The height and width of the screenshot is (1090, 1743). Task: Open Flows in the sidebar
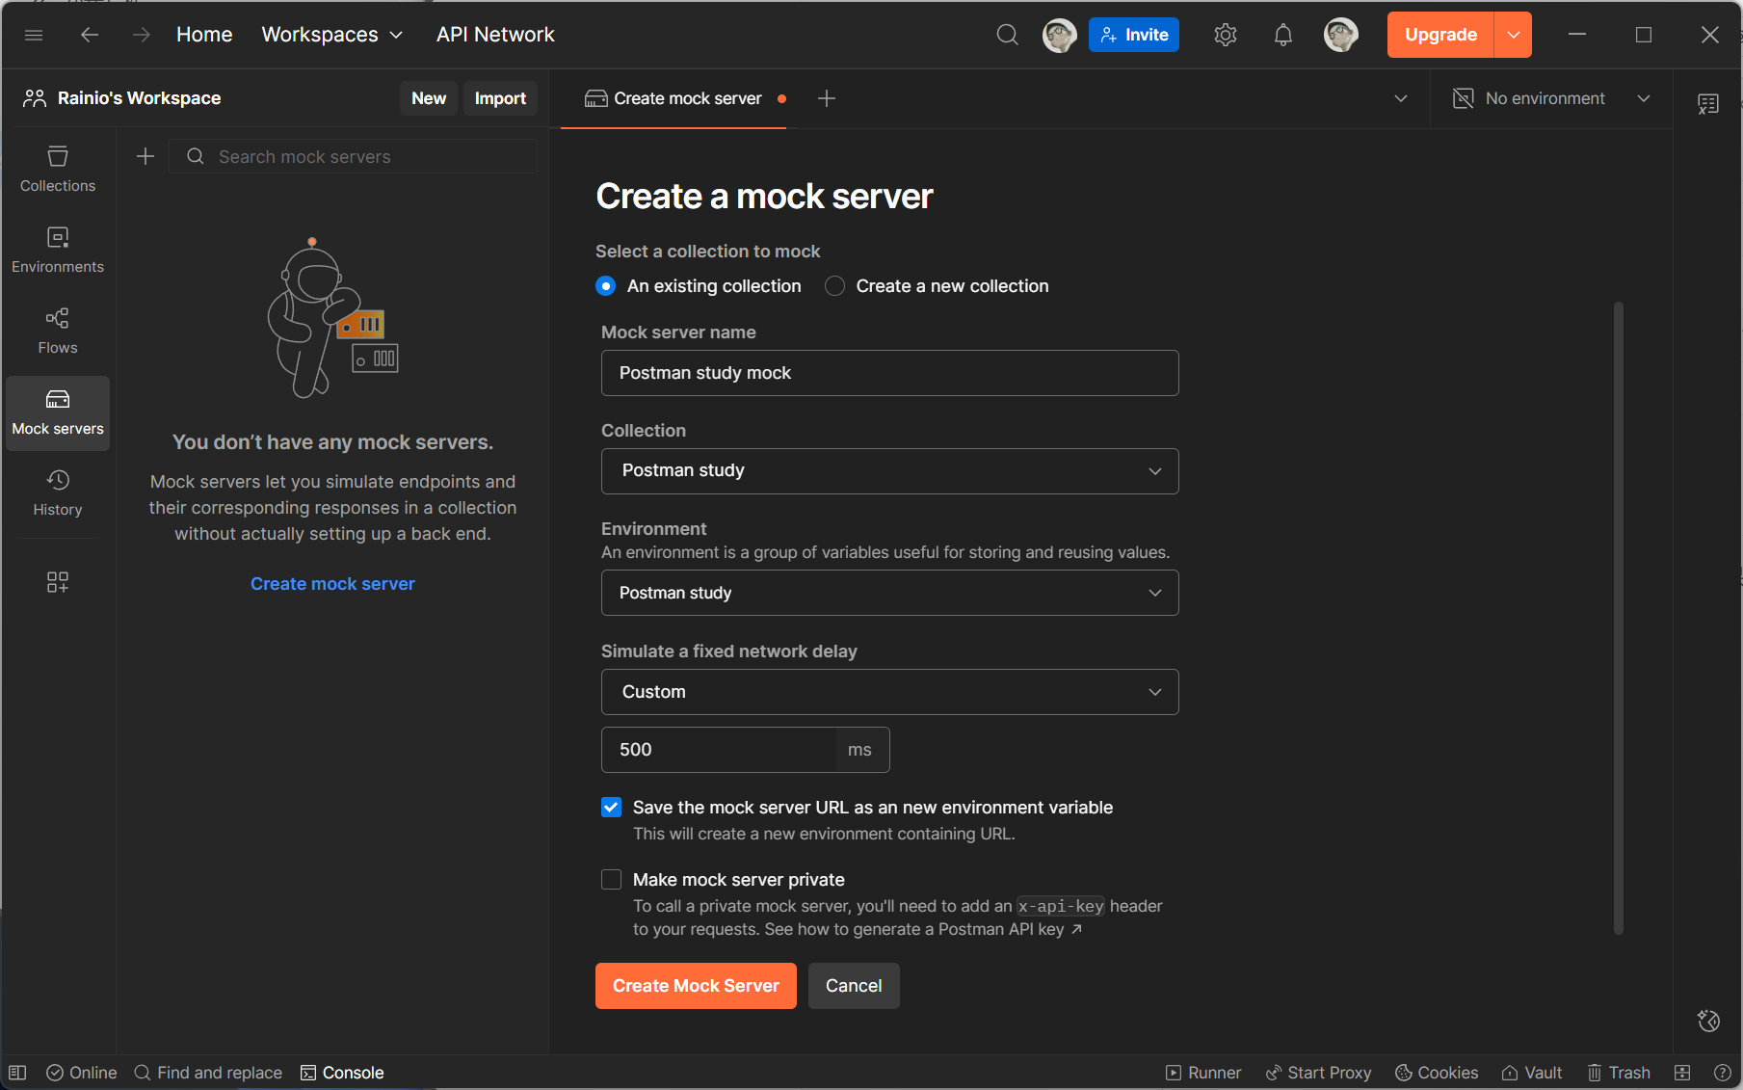click(x=58, y=331)
